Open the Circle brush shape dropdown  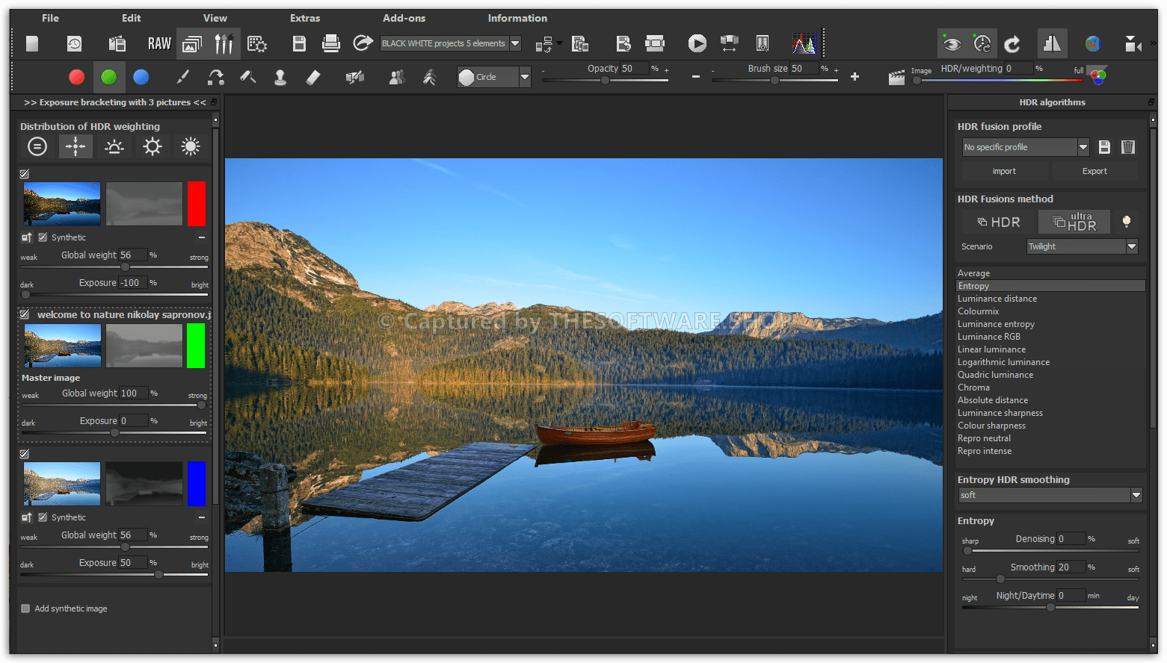pos(524,77)
